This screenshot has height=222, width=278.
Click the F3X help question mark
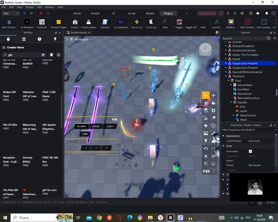coord(214,171)
